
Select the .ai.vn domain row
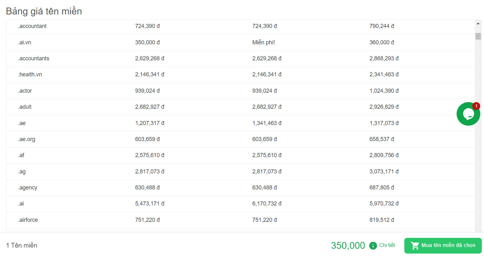pyautogui.click(x=241, y=42)
